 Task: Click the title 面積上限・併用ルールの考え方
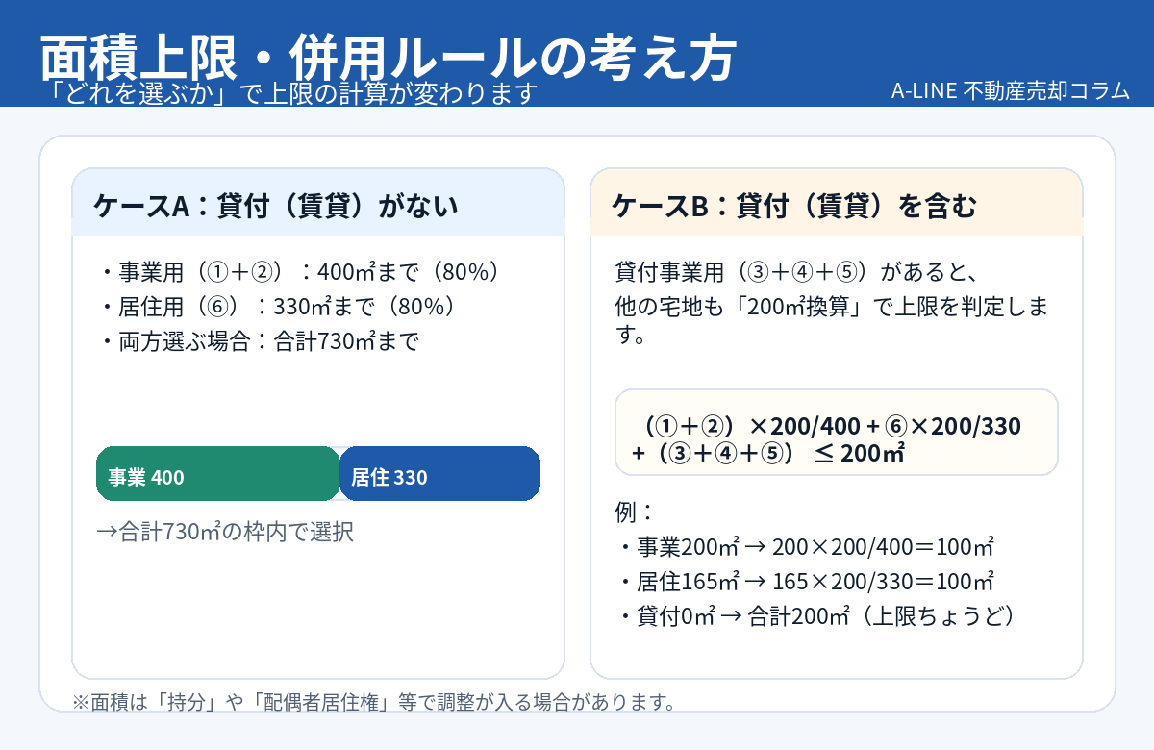click(388, 58)
